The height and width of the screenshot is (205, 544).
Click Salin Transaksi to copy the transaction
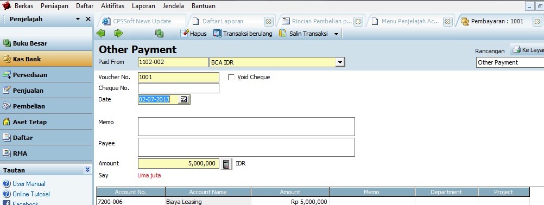coord(304,34)
